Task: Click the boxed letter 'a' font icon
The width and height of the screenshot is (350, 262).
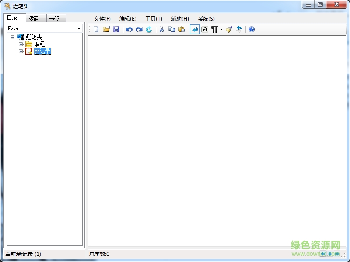Action: [205, 29]
